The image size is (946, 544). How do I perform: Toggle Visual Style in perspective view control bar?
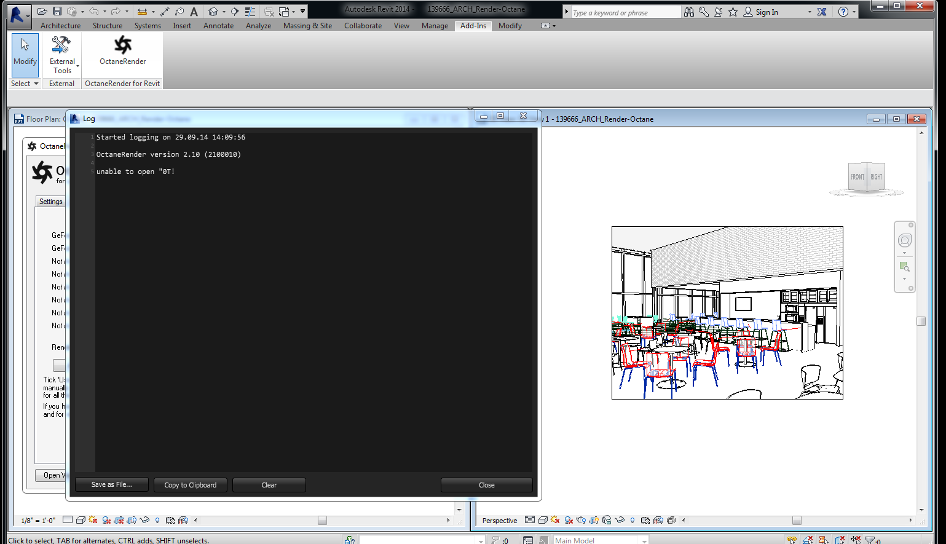(x=543, y=520)
